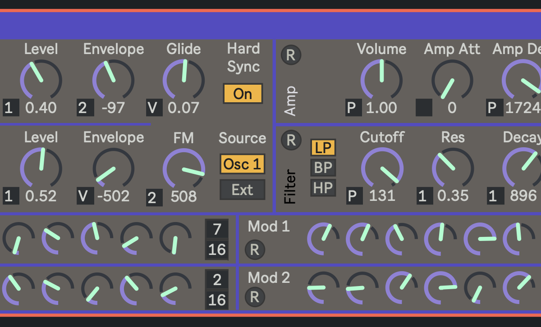Select the HP filter type
The width and height of the screenshot is (541, 327).
pos(323,187)
